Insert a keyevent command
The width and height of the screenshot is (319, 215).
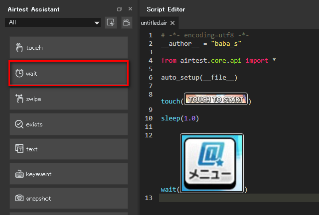69,174
